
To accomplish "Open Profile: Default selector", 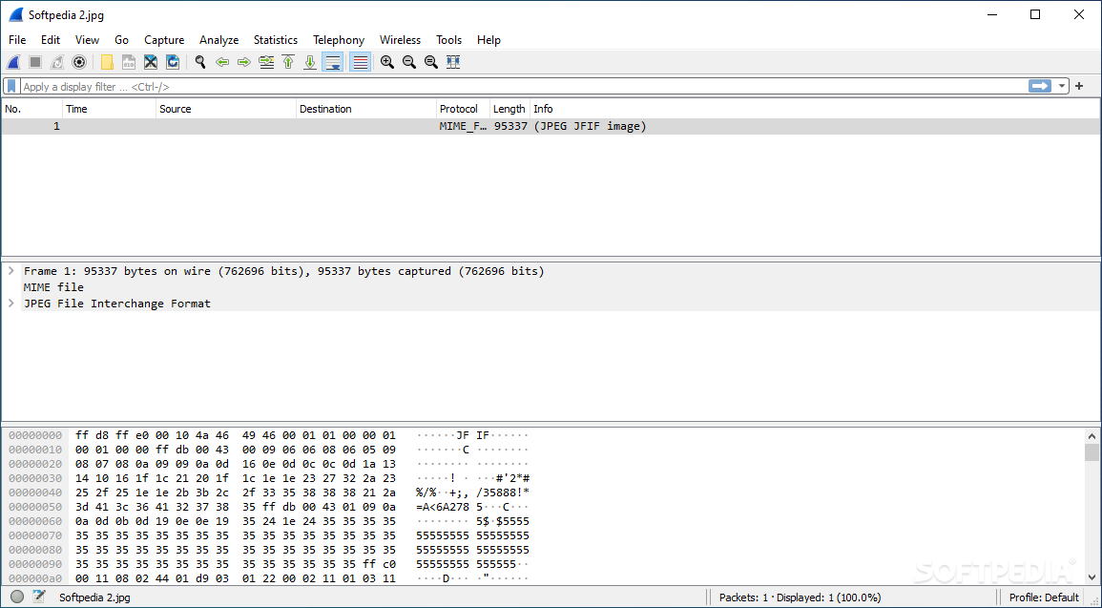I will [x=1044, y=598].
